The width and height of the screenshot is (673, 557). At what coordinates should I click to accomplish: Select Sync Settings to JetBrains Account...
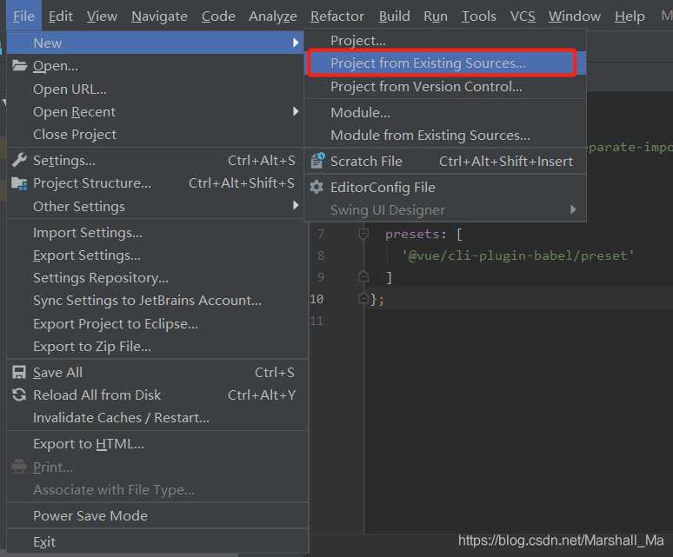[157, 301]
